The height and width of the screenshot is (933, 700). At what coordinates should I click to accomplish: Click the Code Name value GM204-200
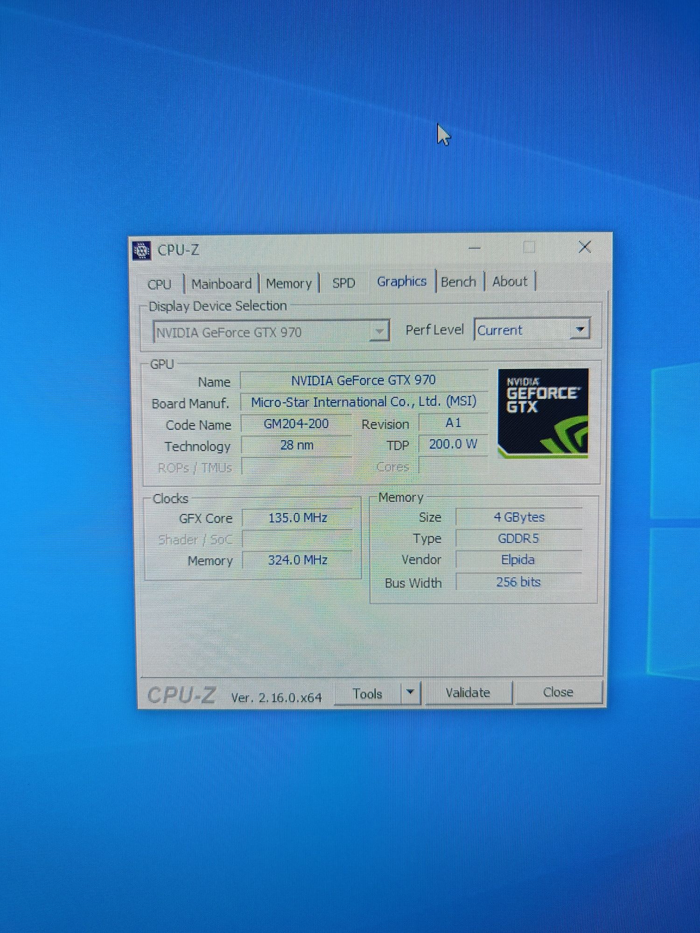pos(296,424)
